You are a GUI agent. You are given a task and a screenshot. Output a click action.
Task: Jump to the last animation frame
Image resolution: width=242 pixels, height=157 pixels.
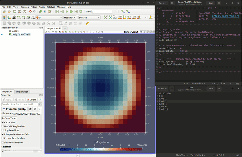[x=76, y=11]
